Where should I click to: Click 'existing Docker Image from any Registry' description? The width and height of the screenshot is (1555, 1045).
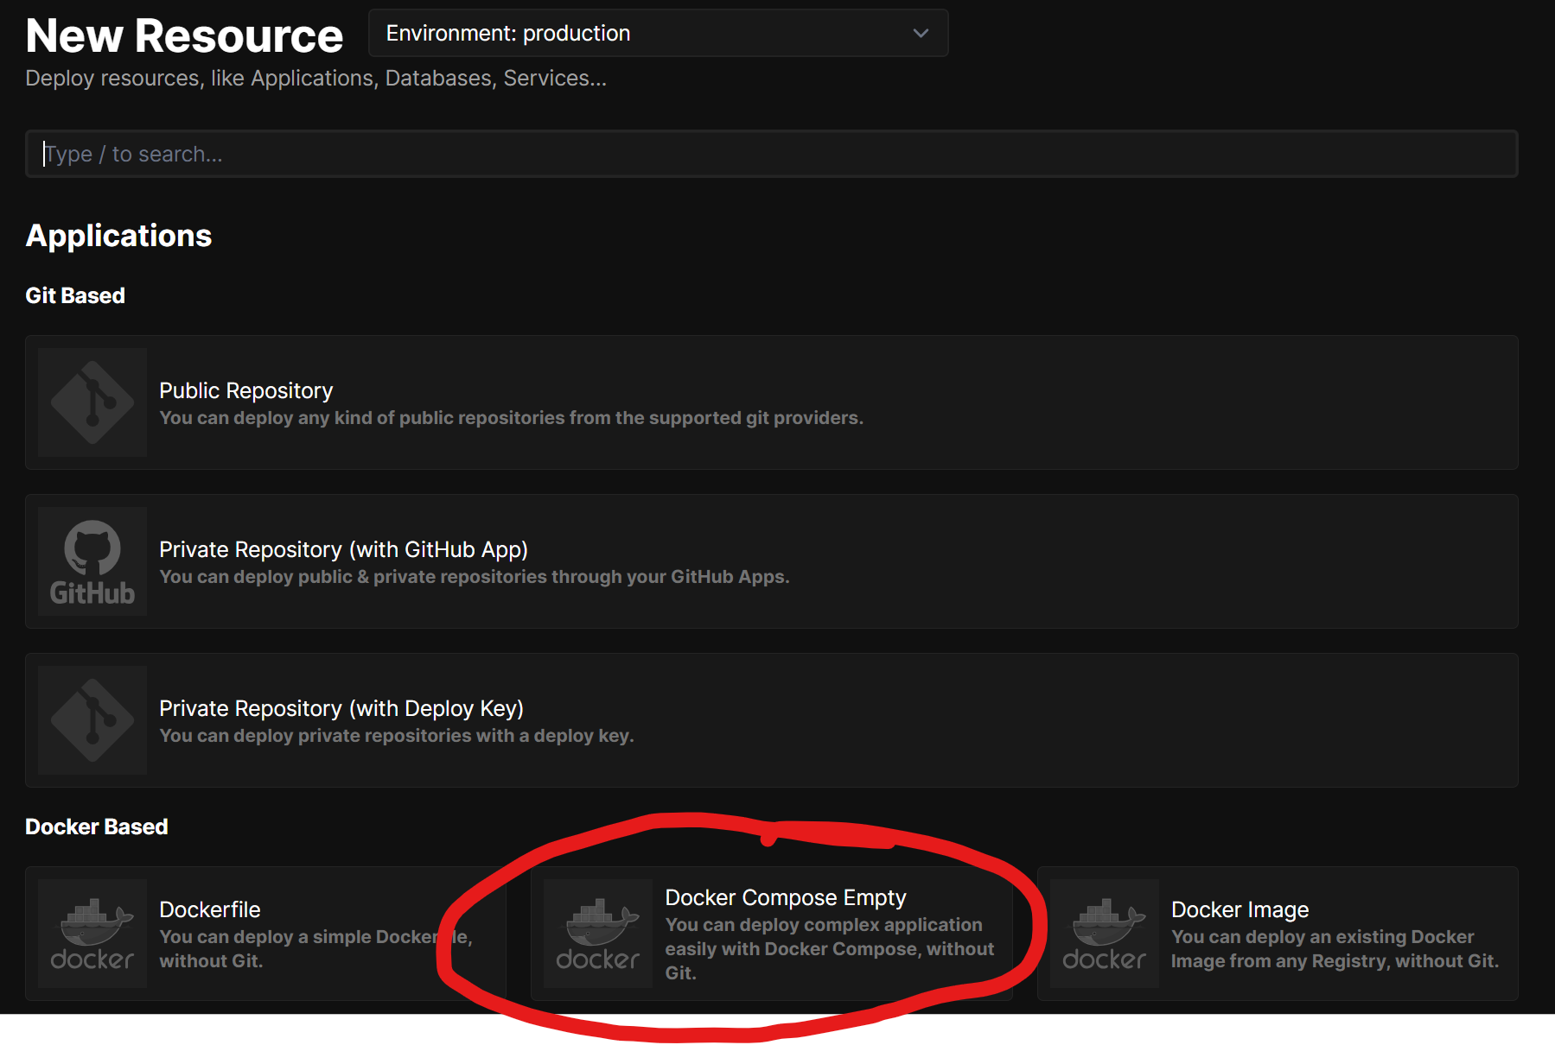1335,949
